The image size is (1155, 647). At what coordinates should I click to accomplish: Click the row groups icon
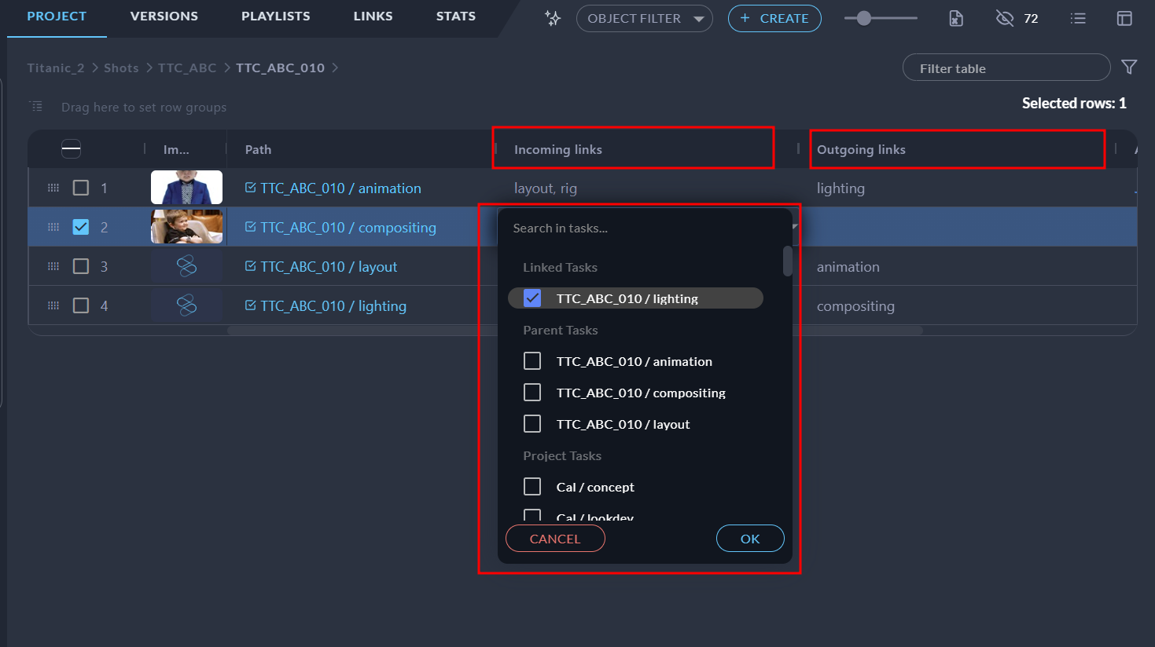click(36, 107)
